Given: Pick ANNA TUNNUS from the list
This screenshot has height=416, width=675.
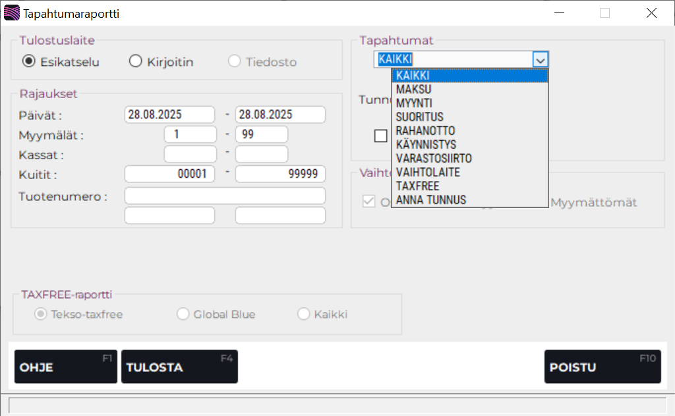Looking at the screenshot, I should pyautogui.click(x=431, y=199).
